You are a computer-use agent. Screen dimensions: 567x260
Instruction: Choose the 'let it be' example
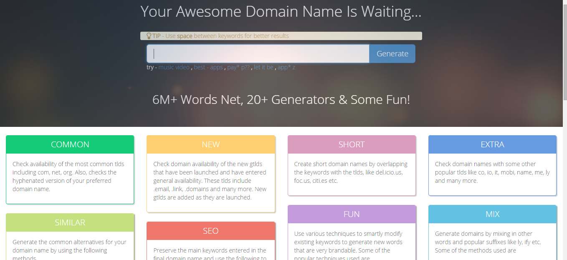click(263, 67)
